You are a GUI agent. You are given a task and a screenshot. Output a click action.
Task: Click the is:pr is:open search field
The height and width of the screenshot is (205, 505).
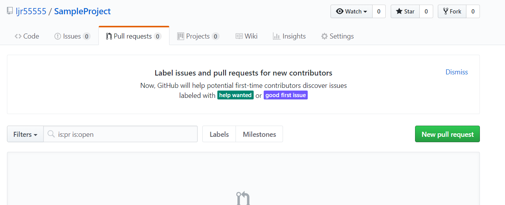pos(120,134)
